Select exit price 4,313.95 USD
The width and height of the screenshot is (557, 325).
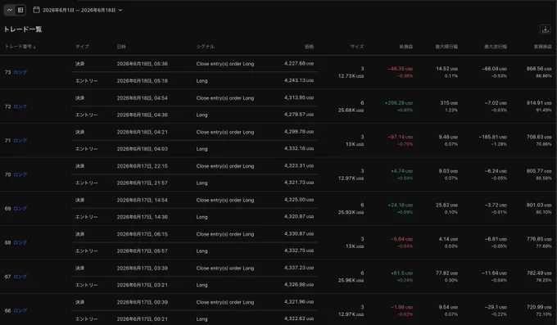click(299, 97)
